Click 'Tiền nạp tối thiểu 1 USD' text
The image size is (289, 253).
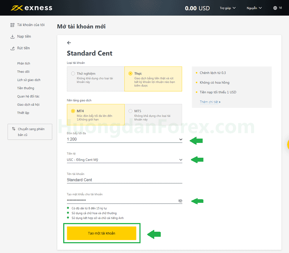pyautogui.click(x=218, y=92)
